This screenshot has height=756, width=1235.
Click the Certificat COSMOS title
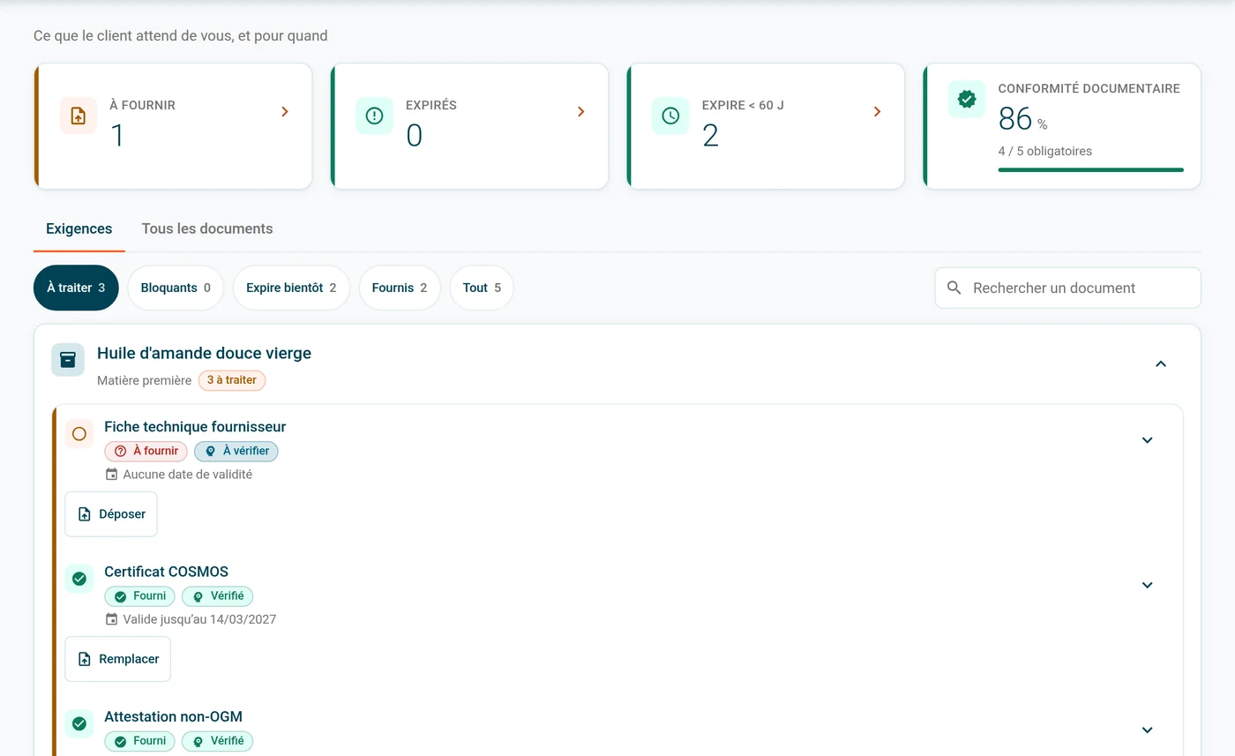tap(167, 571)
